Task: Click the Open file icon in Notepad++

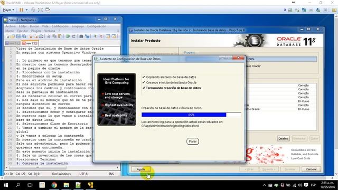Action: pos(13,36)
